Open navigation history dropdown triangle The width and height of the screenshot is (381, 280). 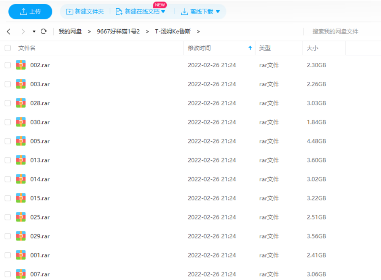tap(34, 32)
